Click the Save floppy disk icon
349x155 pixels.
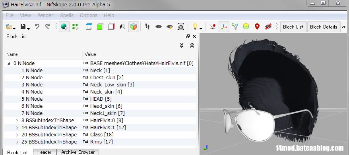(23, 27)
